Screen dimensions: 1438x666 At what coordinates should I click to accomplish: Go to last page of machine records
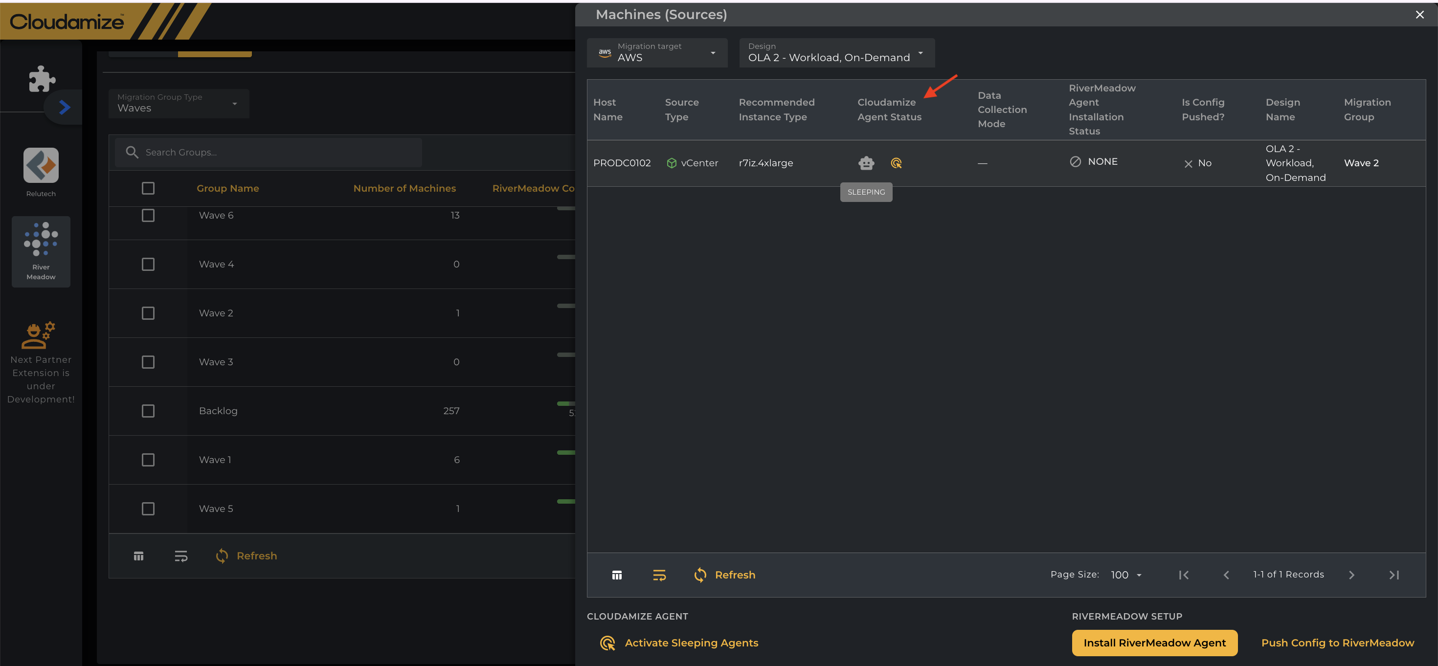point(1394,575)
